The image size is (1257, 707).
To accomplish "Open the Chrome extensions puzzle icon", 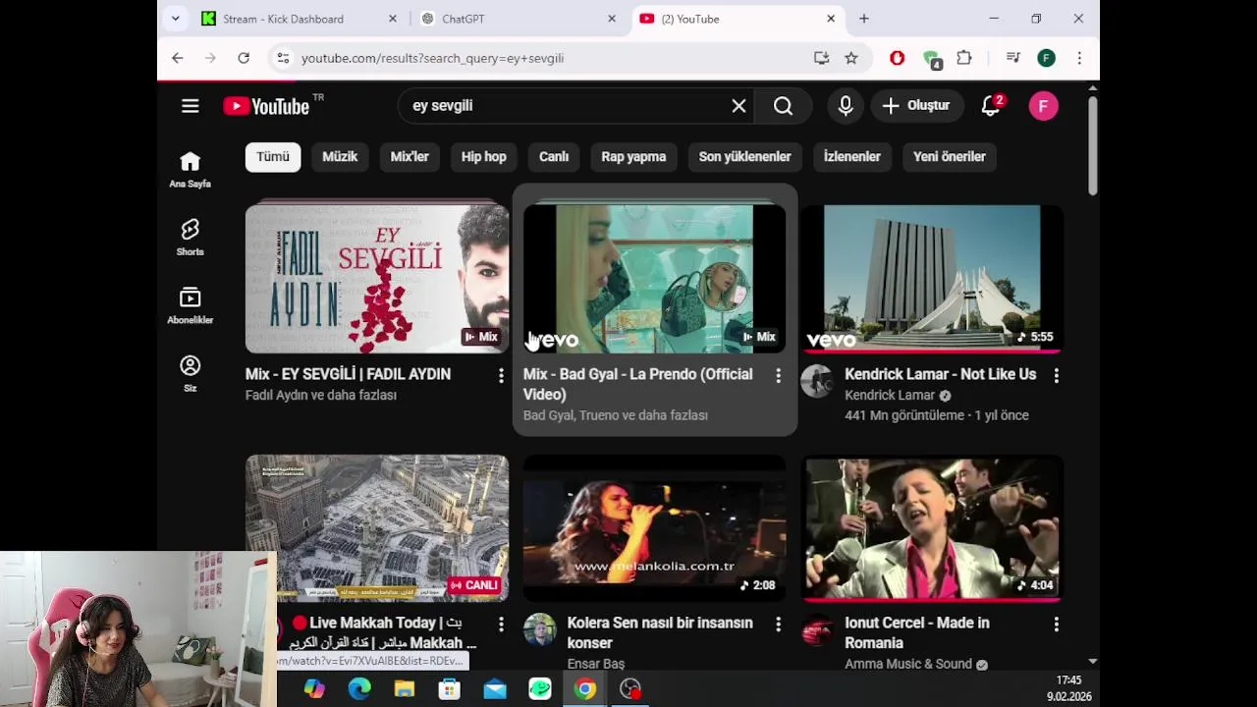I will 964,58.
